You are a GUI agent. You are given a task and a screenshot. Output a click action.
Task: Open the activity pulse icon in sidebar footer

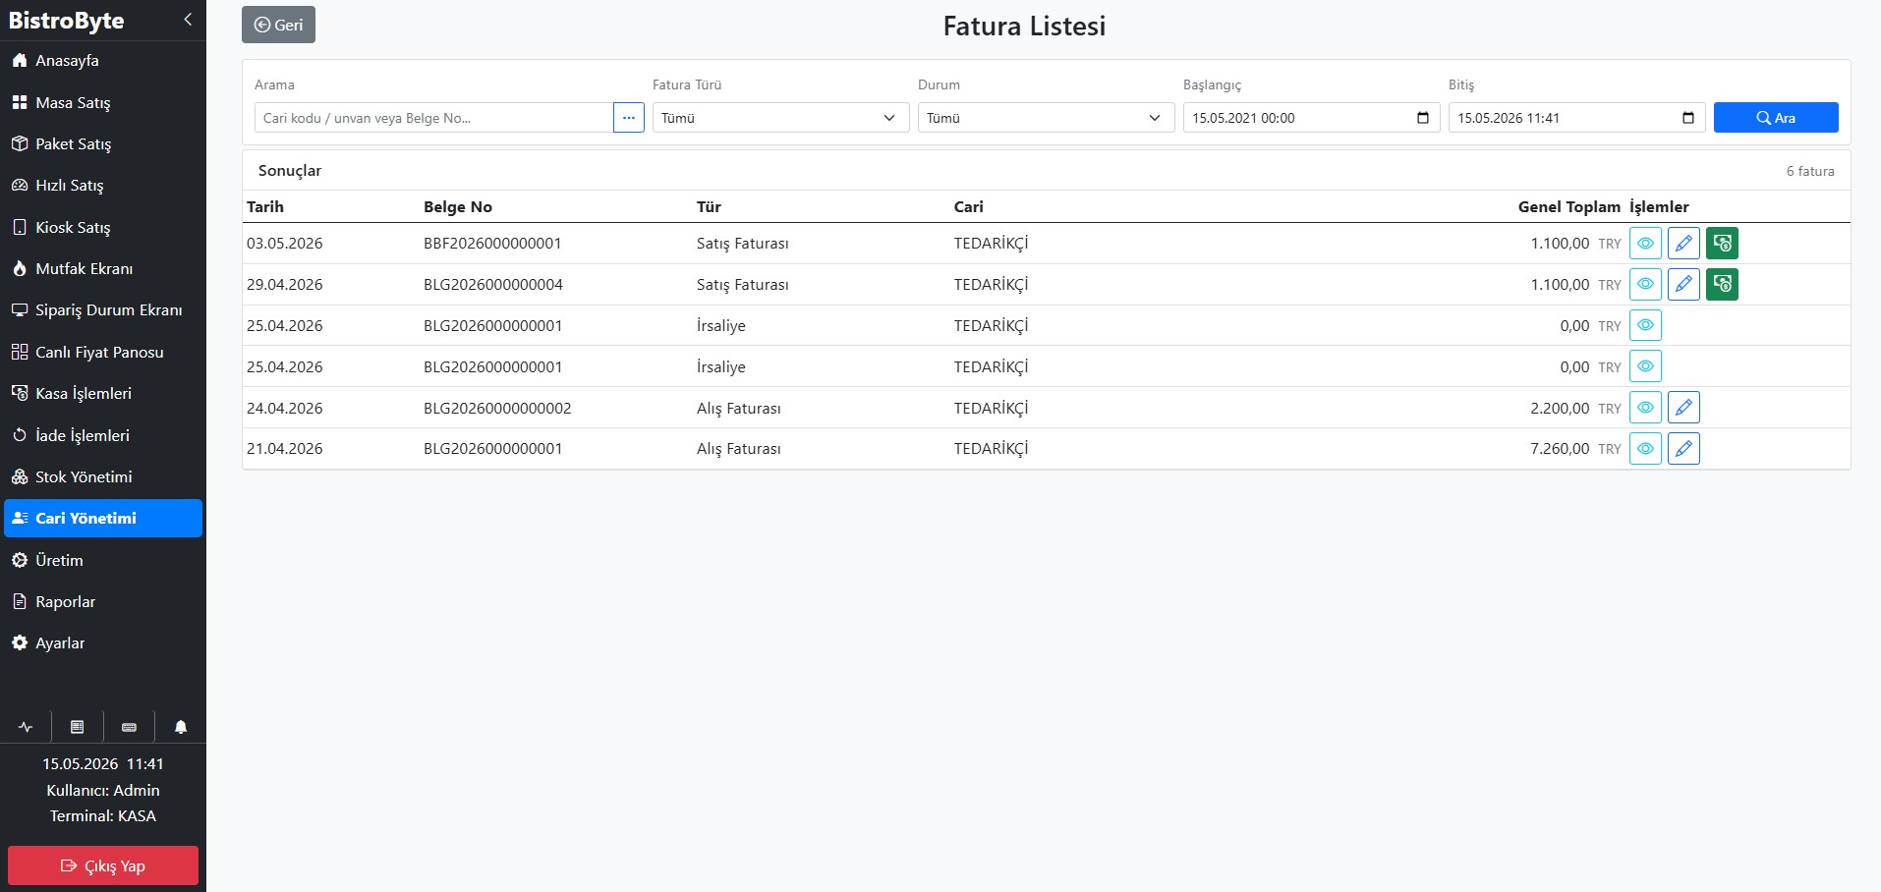pos(26,727)
